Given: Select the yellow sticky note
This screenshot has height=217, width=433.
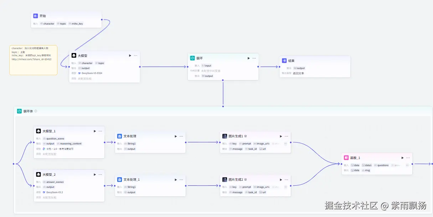Looking at the screenshot, I should [x=33, y=68].
